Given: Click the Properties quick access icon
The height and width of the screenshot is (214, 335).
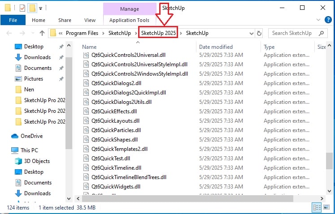Looking at the screenshot, I should 22,8.
